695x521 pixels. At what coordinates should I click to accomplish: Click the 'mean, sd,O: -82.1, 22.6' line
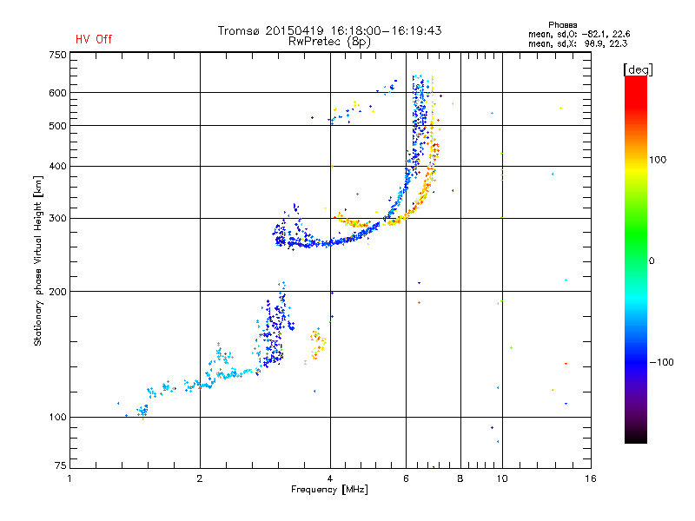pyautogui.click(x=579, y=34)
